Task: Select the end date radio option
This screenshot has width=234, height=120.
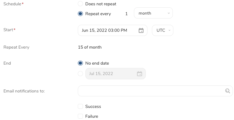Action: (x=80, y=74)
